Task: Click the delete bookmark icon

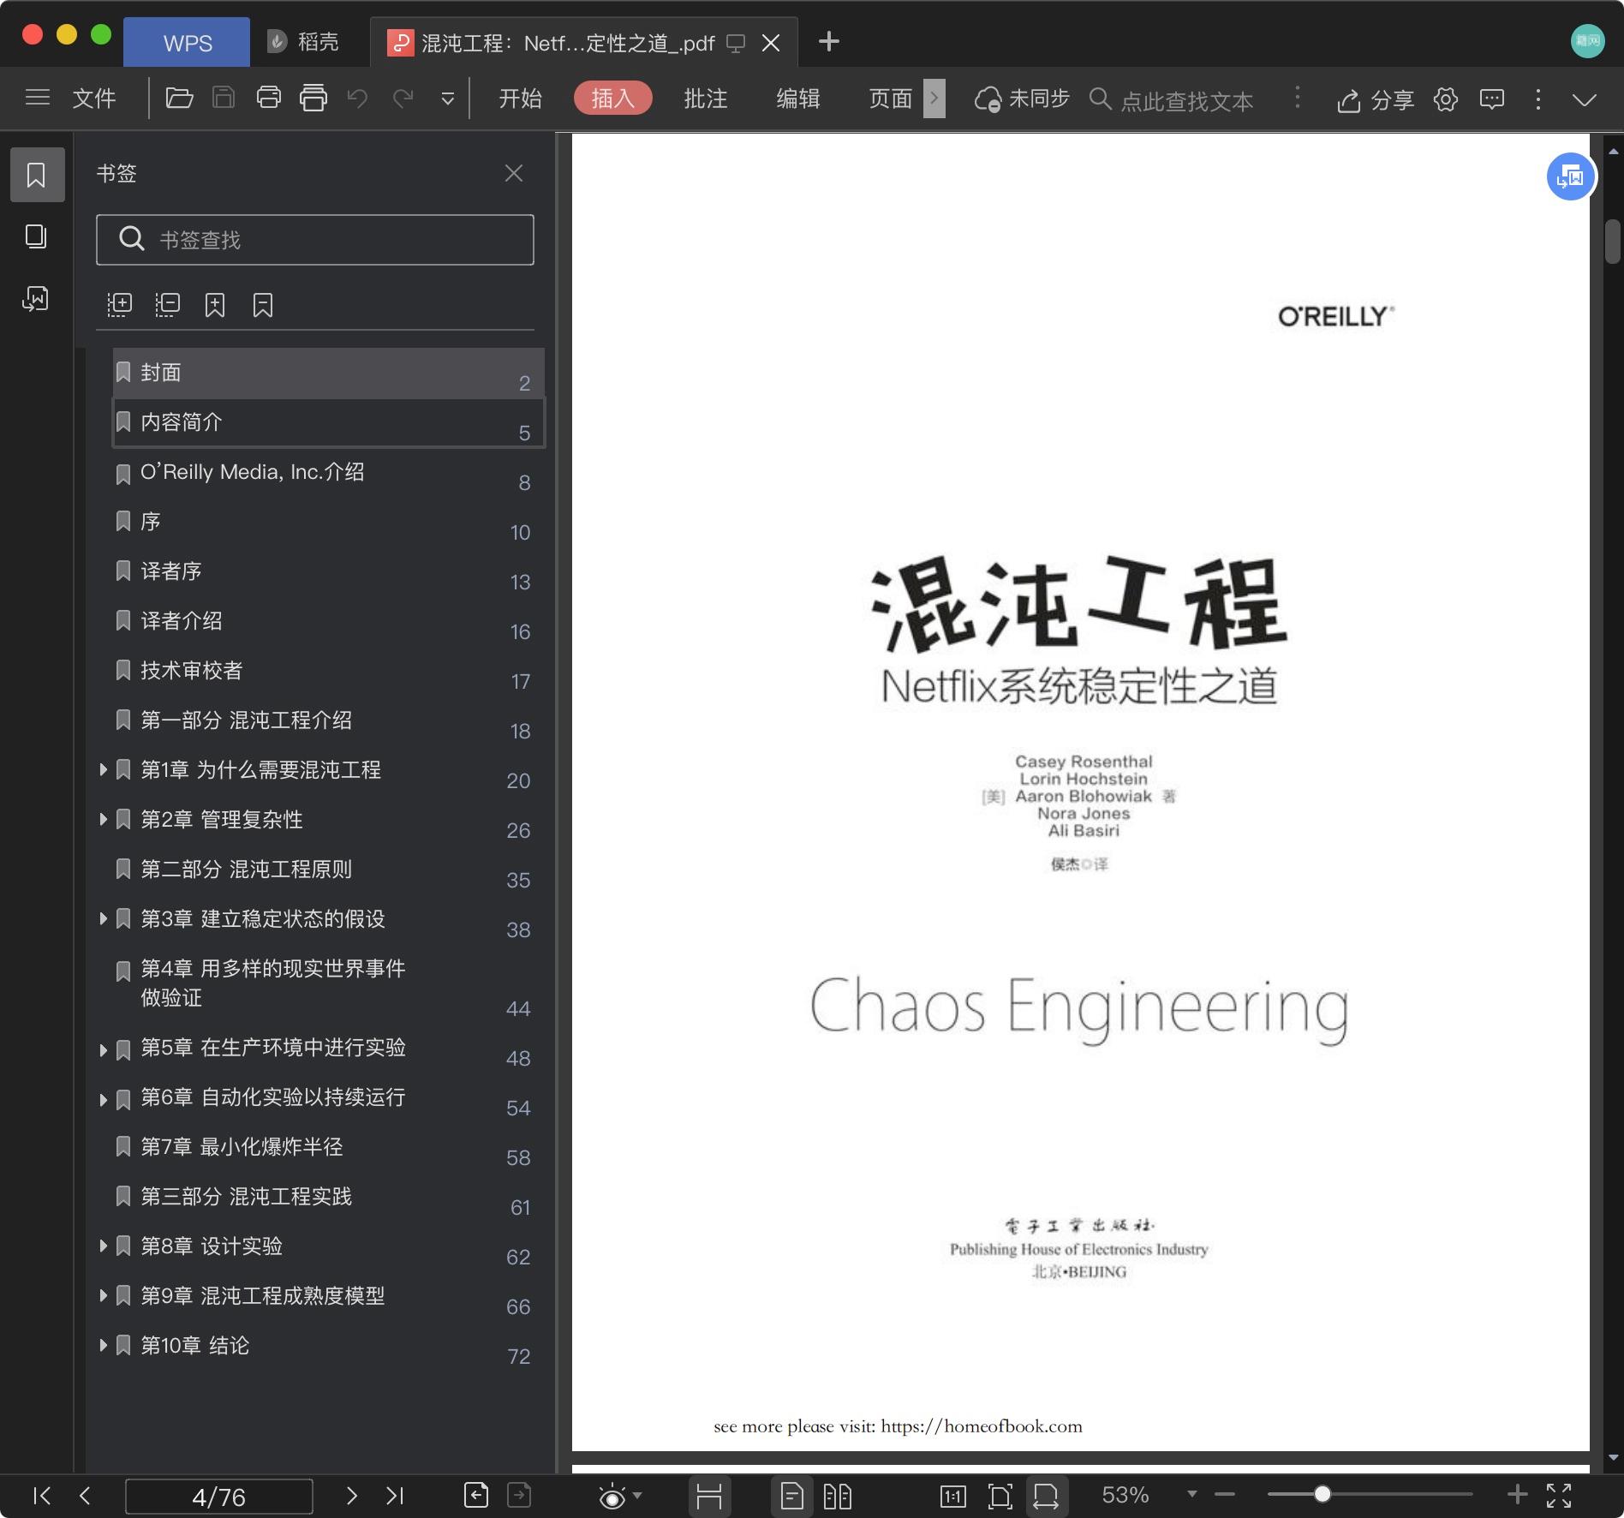Action: pos(263,305)
